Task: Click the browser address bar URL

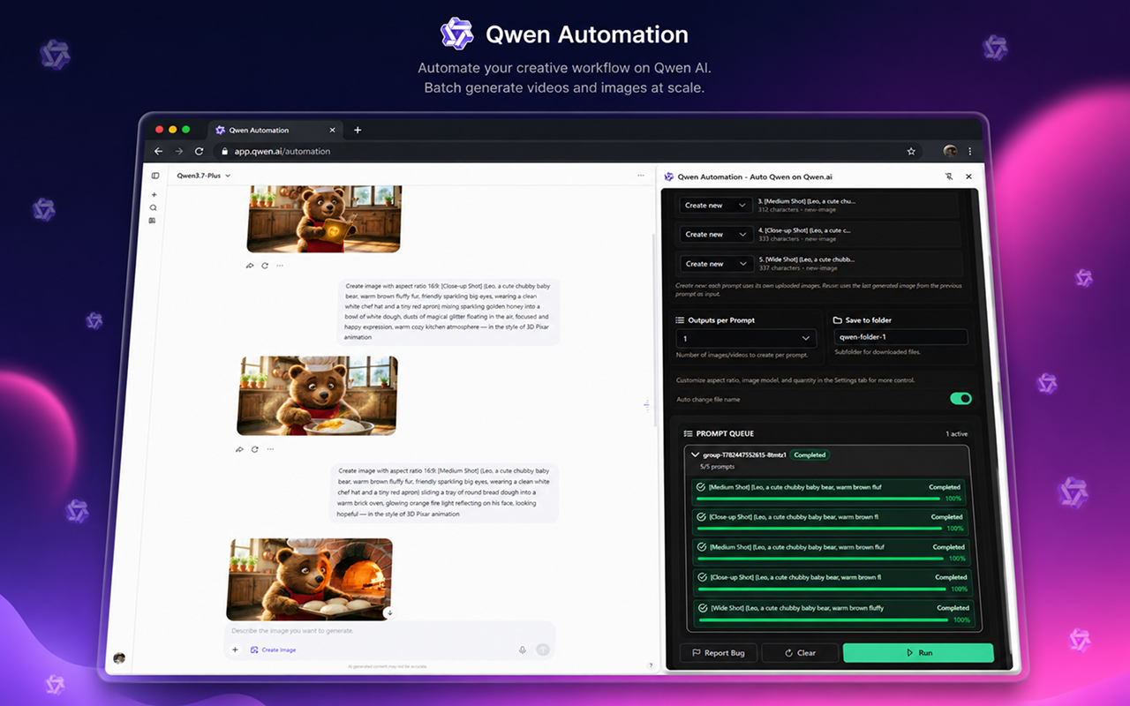Action: click(282, 151)
